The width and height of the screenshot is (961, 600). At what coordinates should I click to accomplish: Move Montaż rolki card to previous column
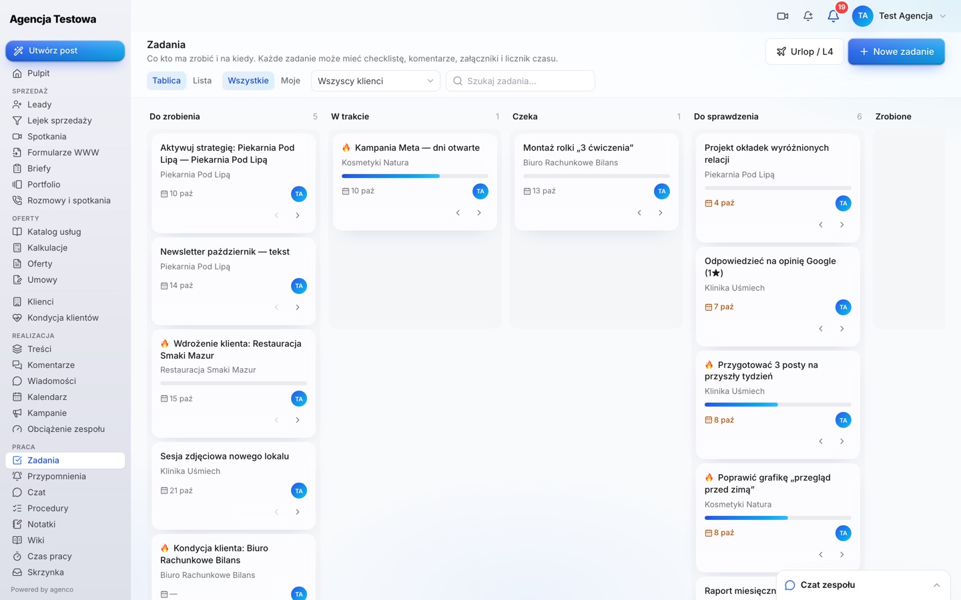639,213
